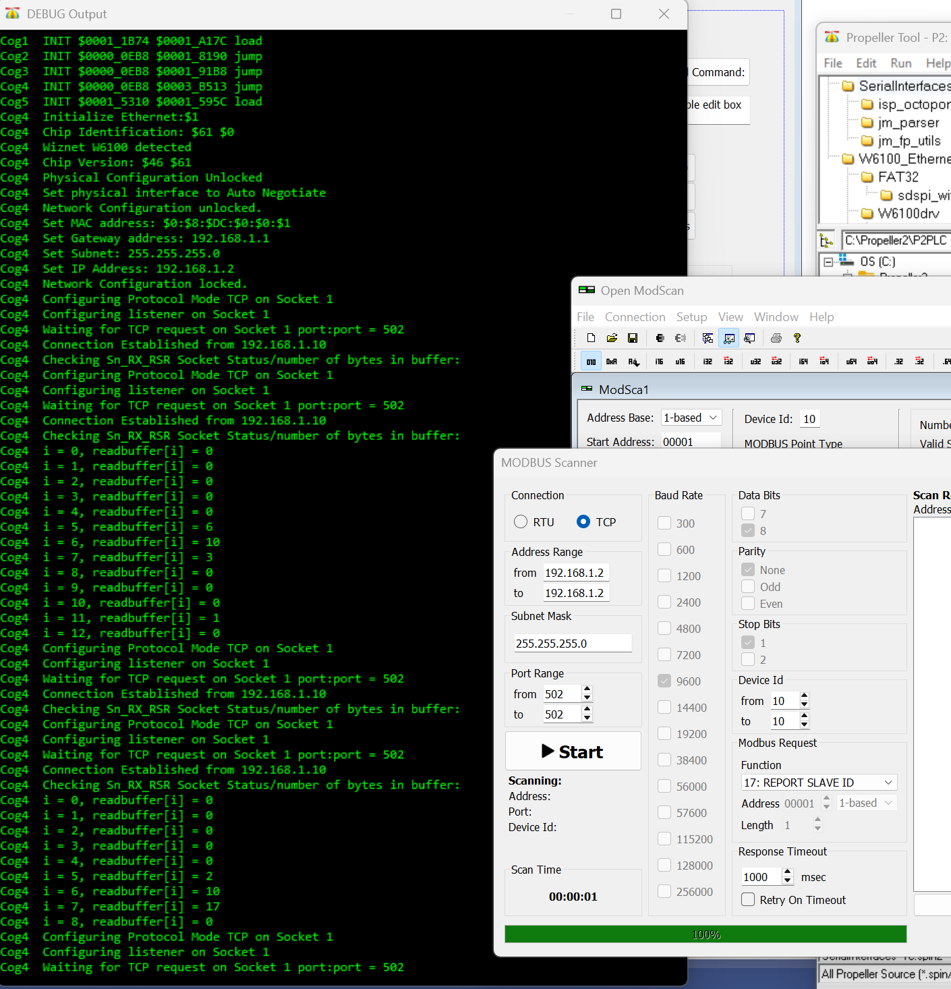
Task: Check the Odd parity checkbox
Action: [748, 586]
